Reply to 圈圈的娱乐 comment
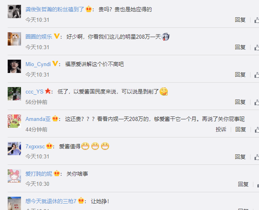 point(240,47)
